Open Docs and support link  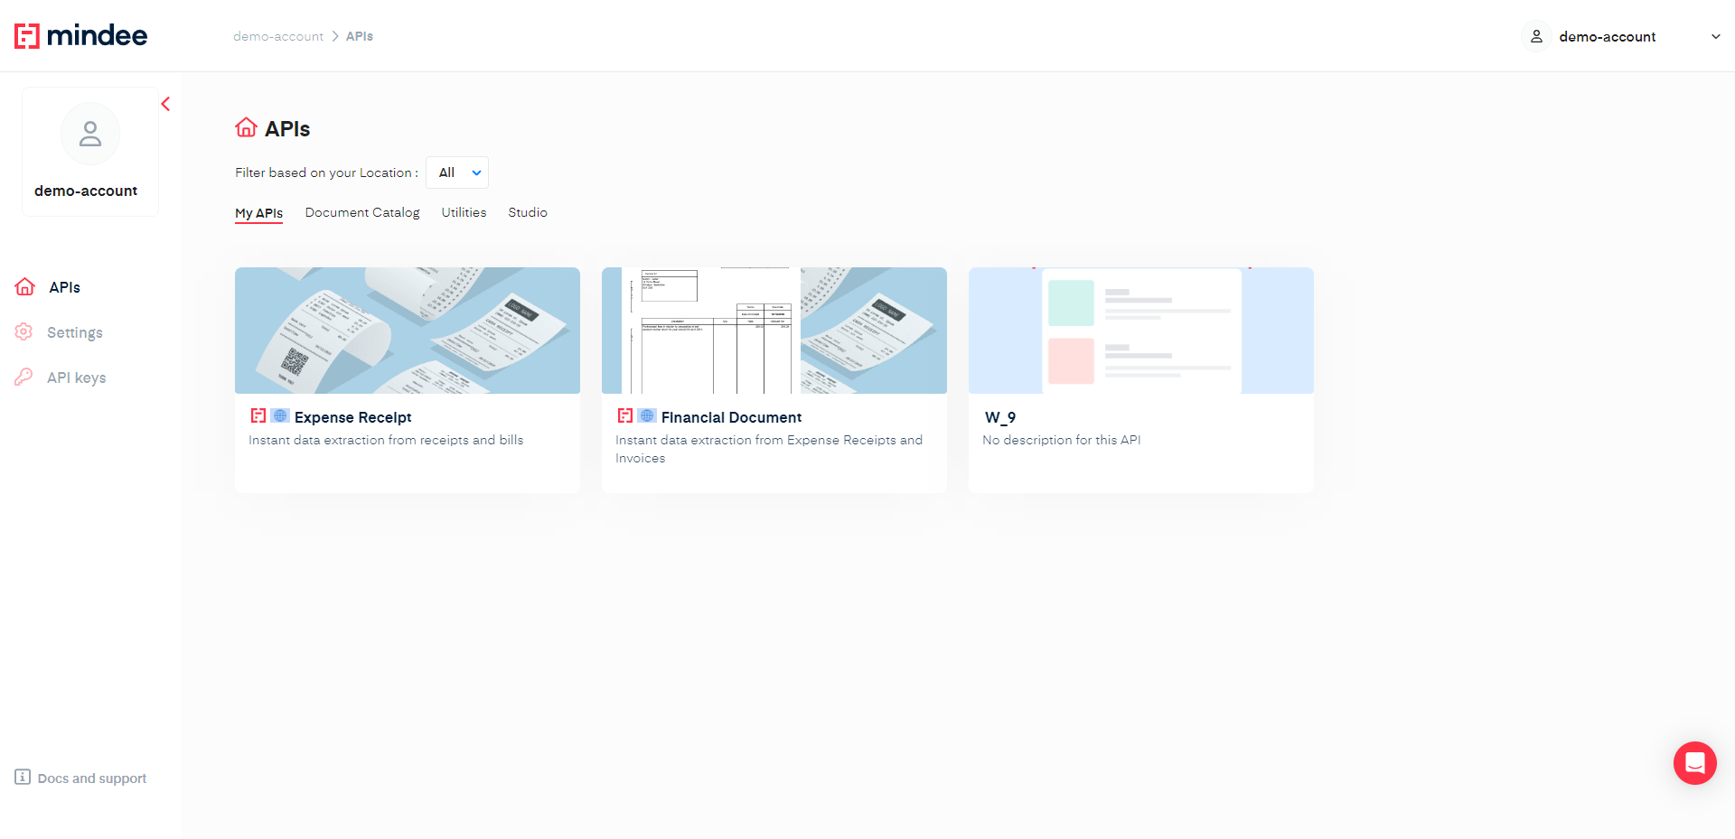click(x=92, y=778)
